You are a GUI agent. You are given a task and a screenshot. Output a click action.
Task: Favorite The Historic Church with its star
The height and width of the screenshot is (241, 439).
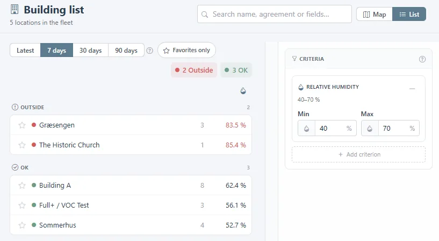pyautogui.click(x=22, y=145)
